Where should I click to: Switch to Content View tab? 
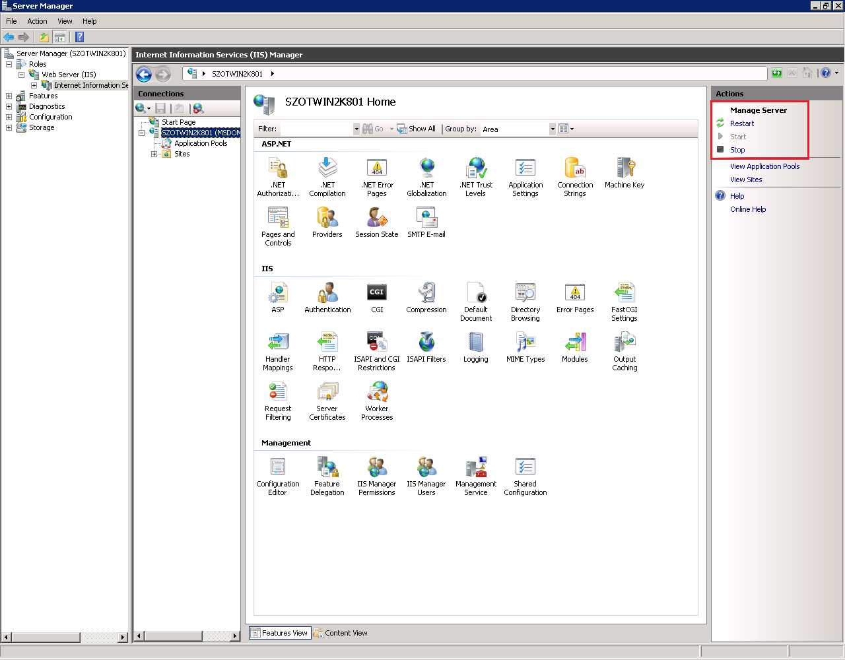point(341,633)
